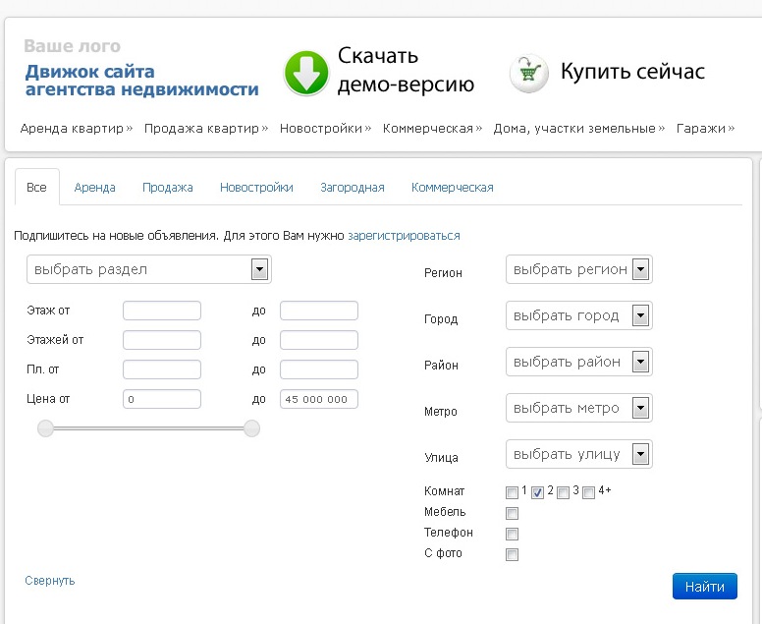The image size is (762, 624).
Task: Open the 'Новостройки' top menu item
Action: tap(325, 129)
